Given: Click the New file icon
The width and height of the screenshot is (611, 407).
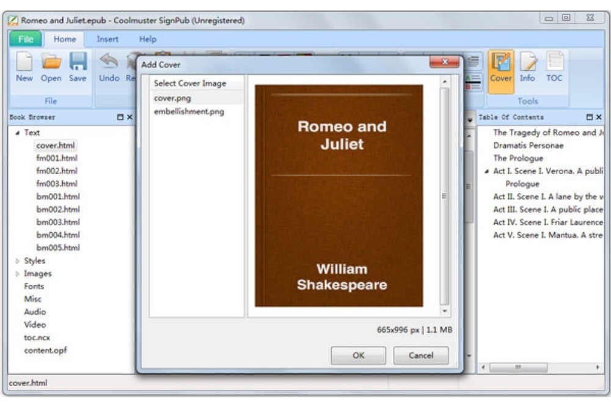Looking at the screenshot, I should 24,62.
